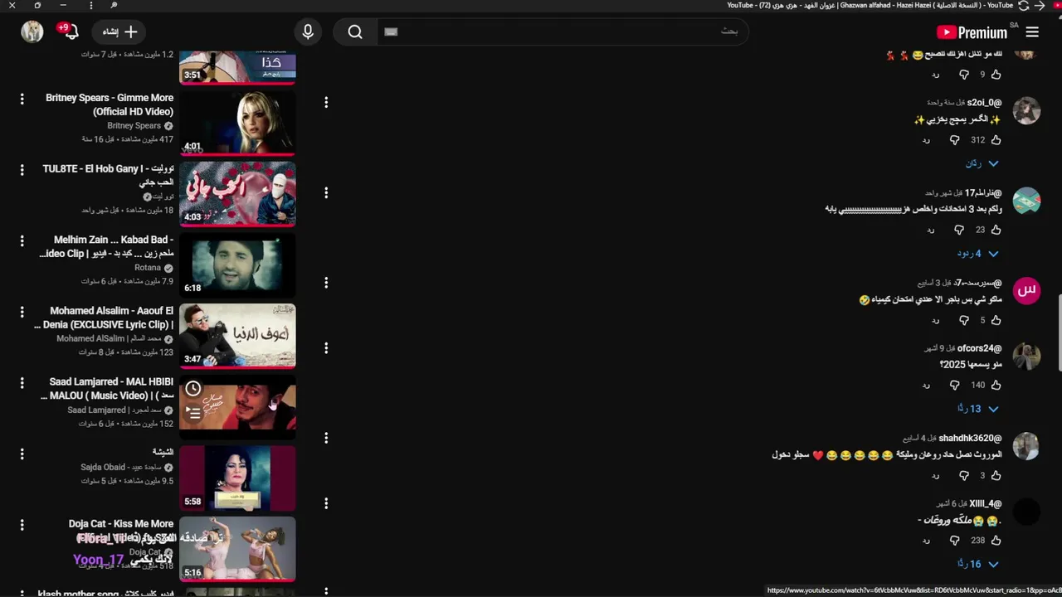Open the Melhim Zain 6:18 video thumbnail
The width and height of the screenshot is (1062, 597).
237,265
